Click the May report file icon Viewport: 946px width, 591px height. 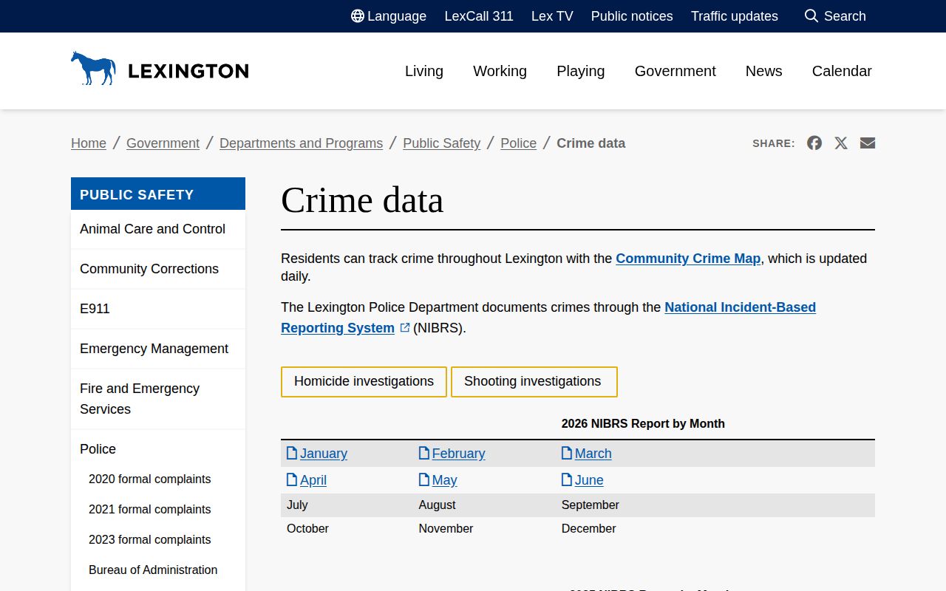pyautogui.click(x=424, y=479)
